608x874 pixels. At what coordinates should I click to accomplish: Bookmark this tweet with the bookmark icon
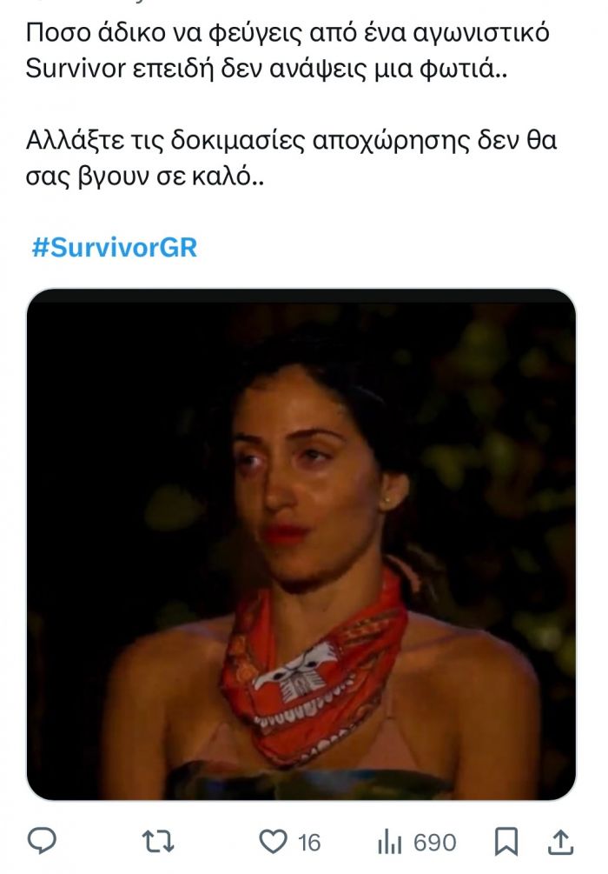(x=506, y=842)
